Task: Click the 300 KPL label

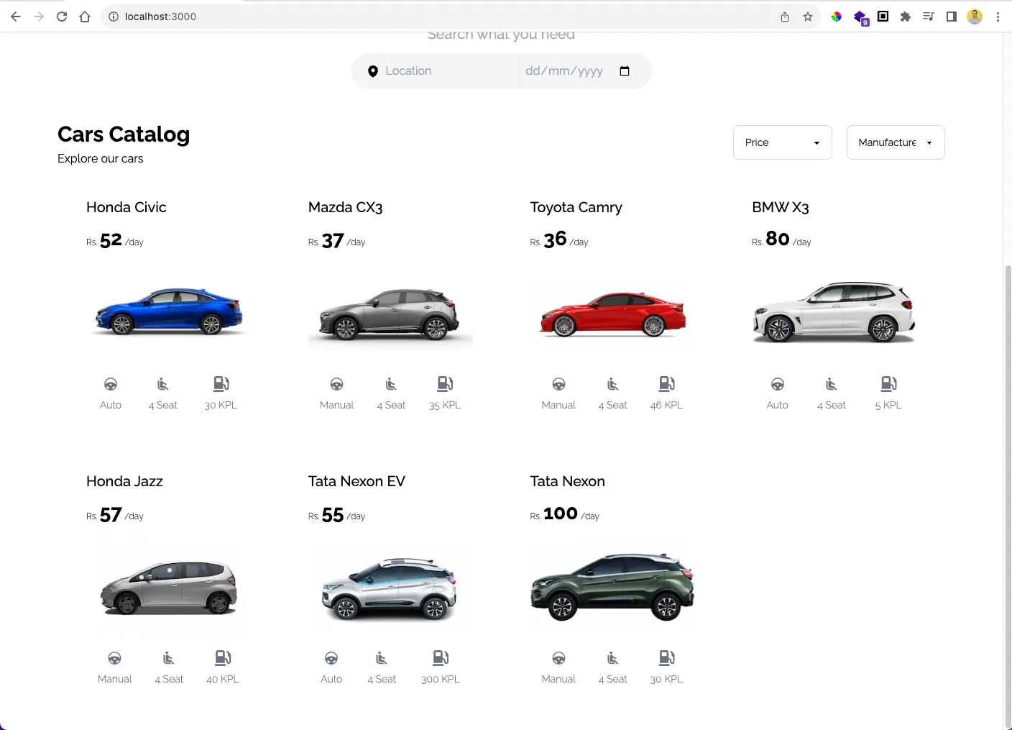Action: 441,679
